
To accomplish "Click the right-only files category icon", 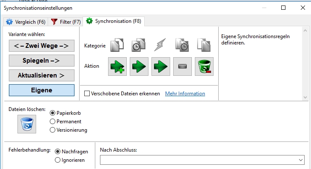I will (204, 45).
